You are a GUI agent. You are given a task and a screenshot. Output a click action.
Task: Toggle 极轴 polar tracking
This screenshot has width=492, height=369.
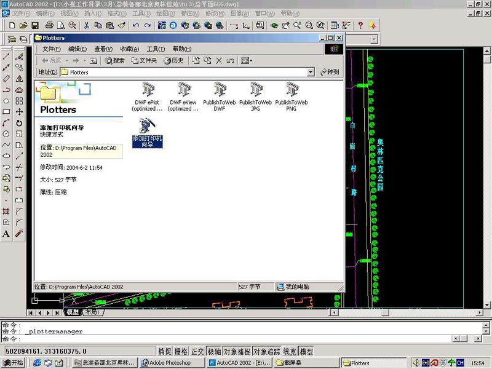pyautogui.click(x=214, y=351)
